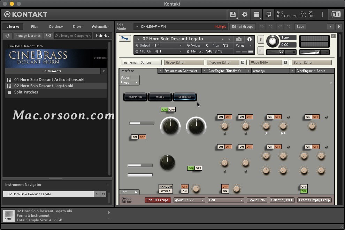This screenshot has height=230, width=345.
Task: Open the Purge dropdown menu
Action: click(x=243, y=46)
